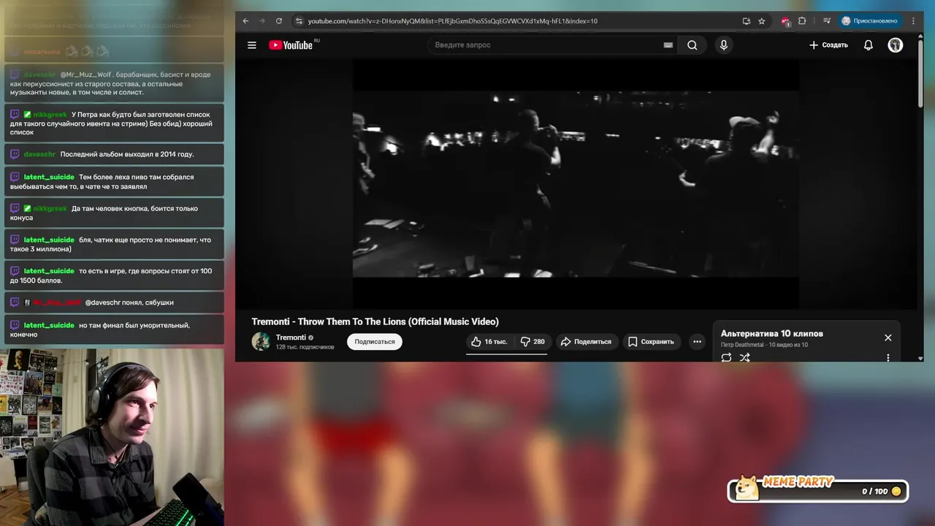This screenshot has width=935, height=526.
Task: Open the on-screen keyboard icon in the search box
Action: click(x=668, y=45)
